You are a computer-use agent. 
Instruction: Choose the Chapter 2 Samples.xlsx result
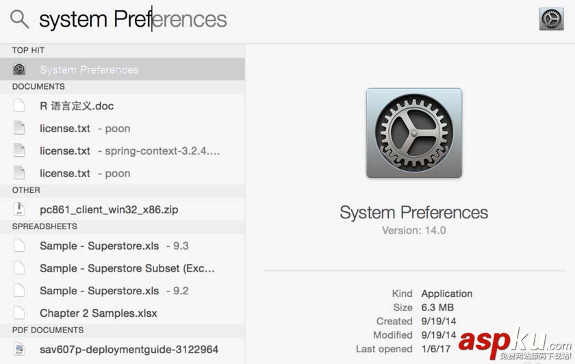click(99, 313)
